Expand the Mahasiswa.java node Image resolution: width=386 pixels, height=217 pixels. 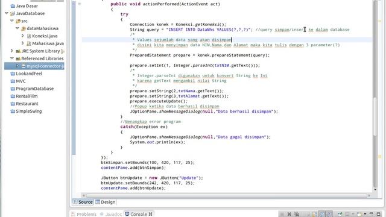tap(23, 43)
